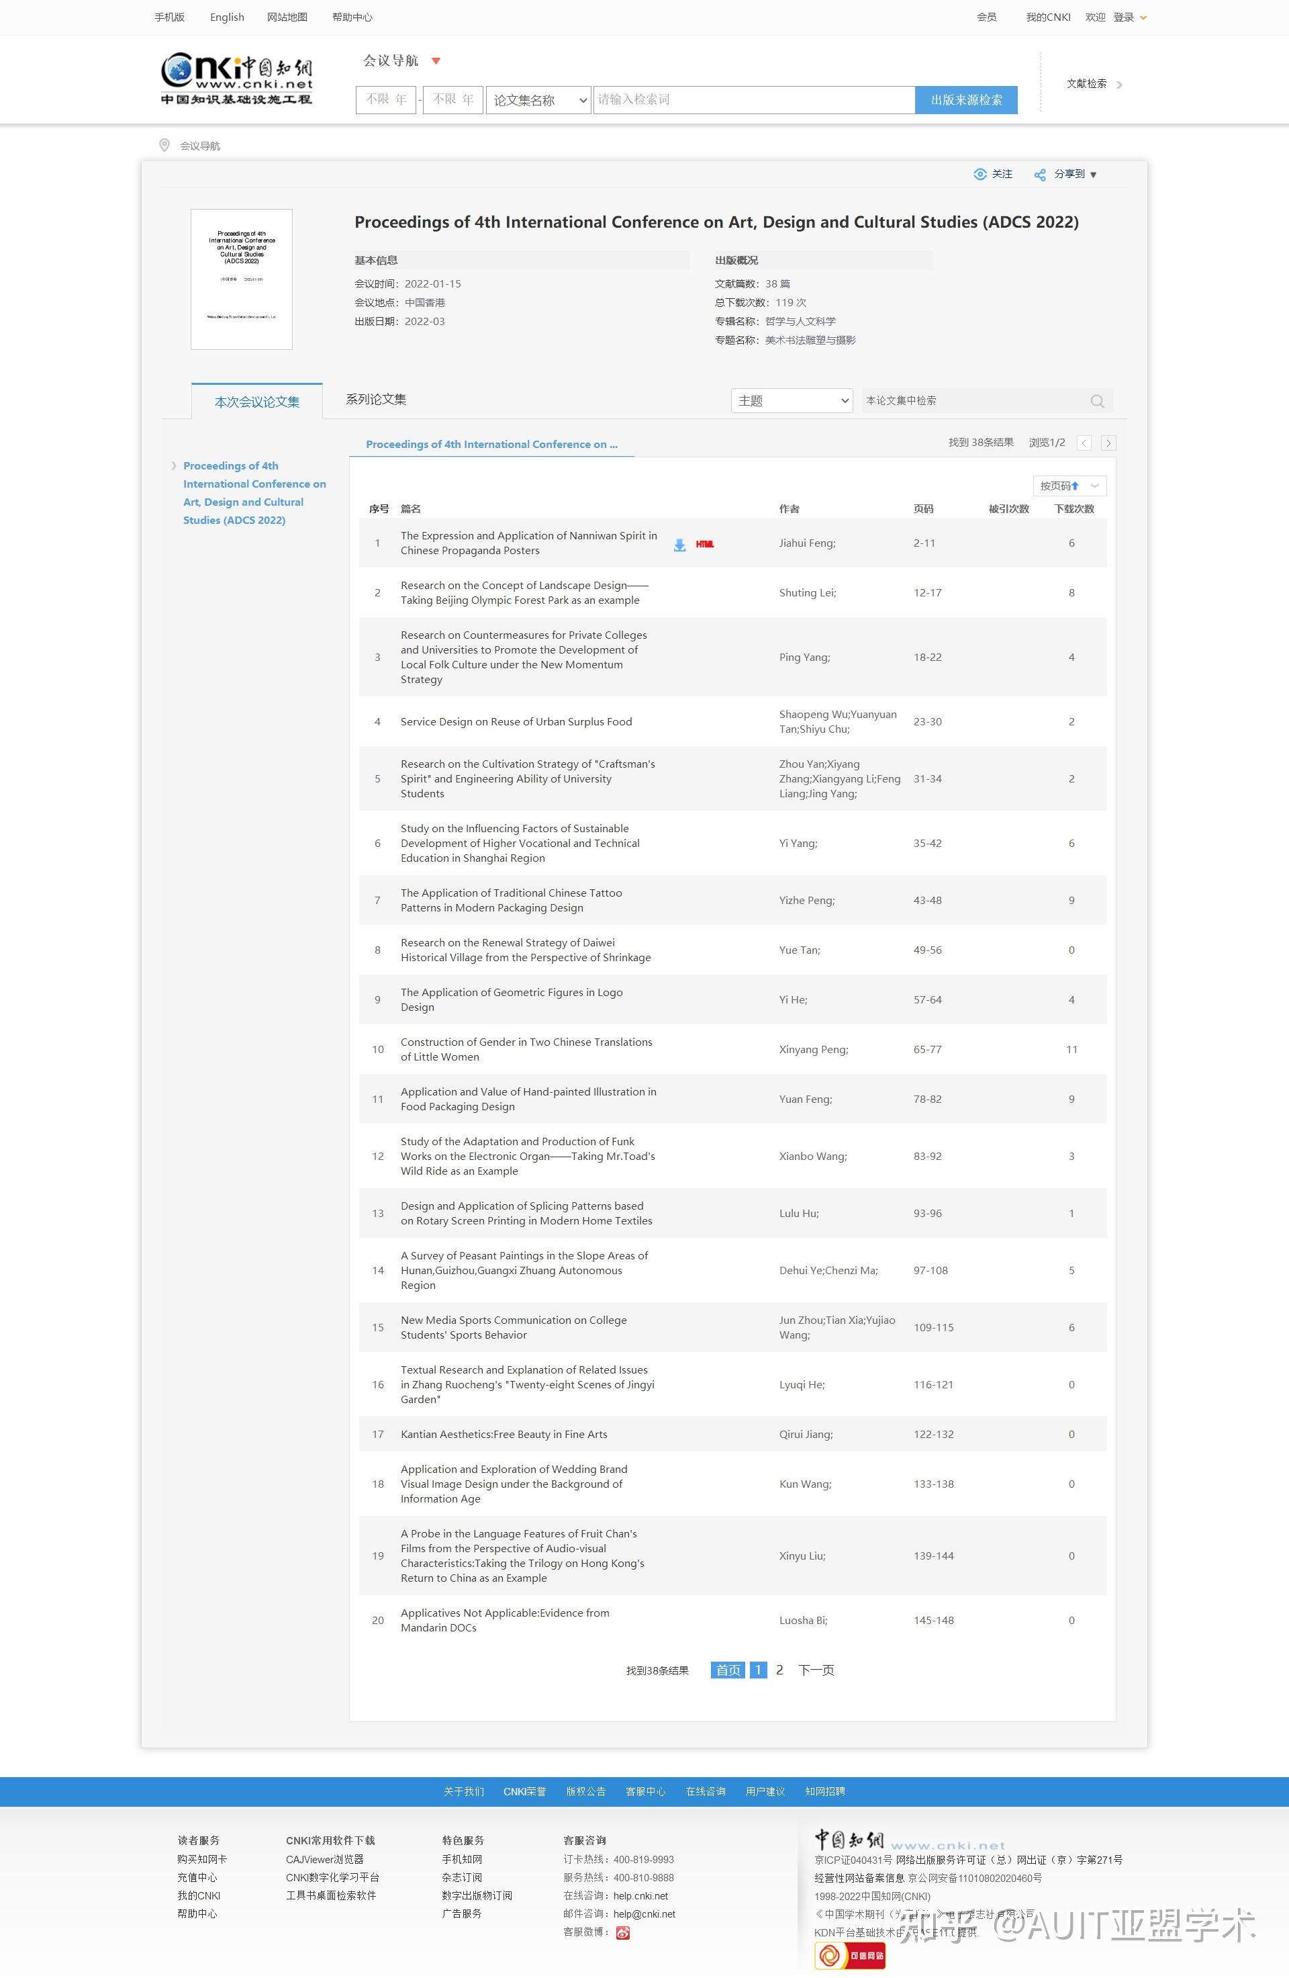Click the previous results page arrow
This screenshot has height=1978, width=1289.
tap(1084, 443)
